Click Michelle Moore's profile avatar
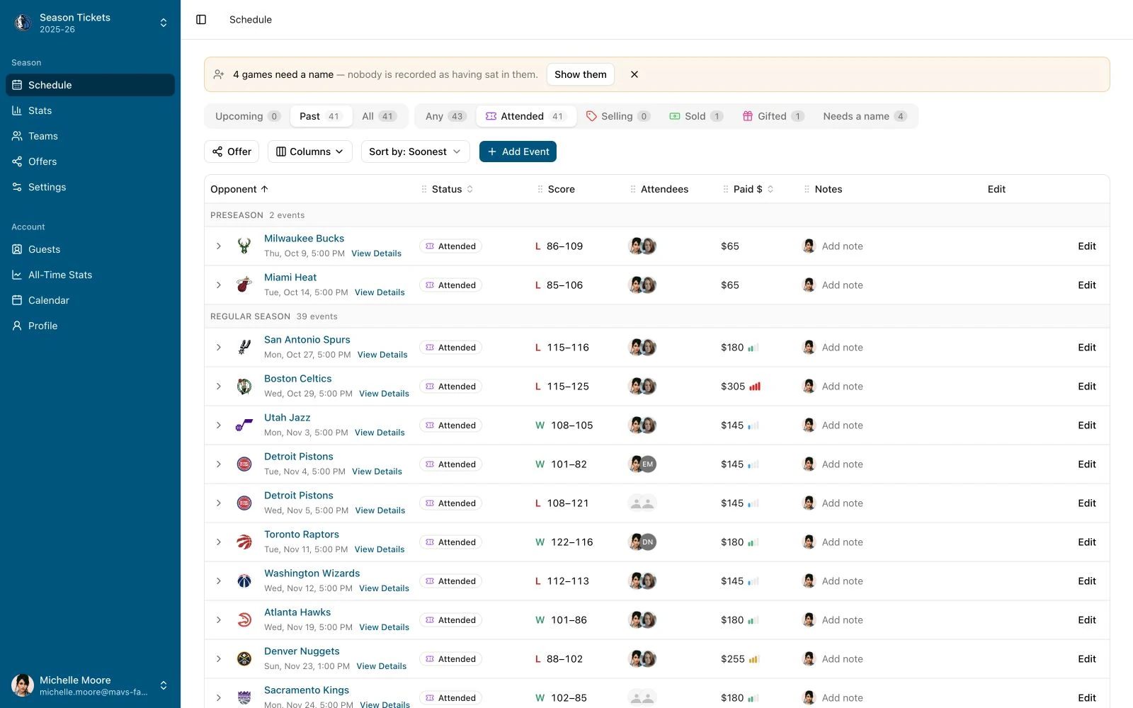 [x=23, y=685]
